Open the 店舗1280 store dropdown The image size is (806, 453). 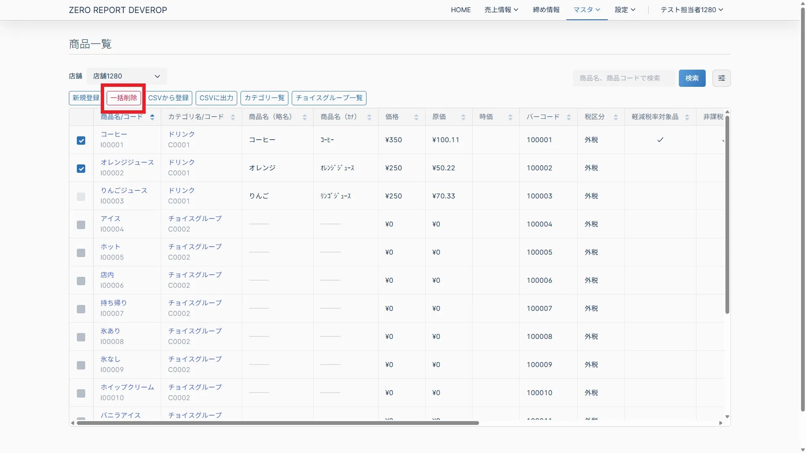[127, 76]
